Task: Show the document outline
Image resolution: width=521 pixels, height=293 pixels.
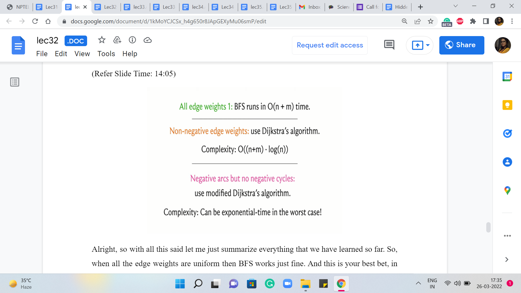Action: pos(15,82)
